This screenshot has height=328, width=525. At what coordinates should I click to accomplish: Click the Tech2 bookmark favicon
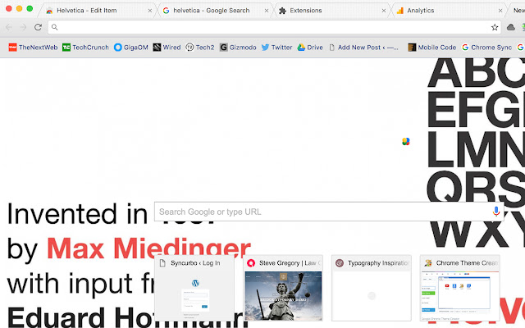click(189, 48)
